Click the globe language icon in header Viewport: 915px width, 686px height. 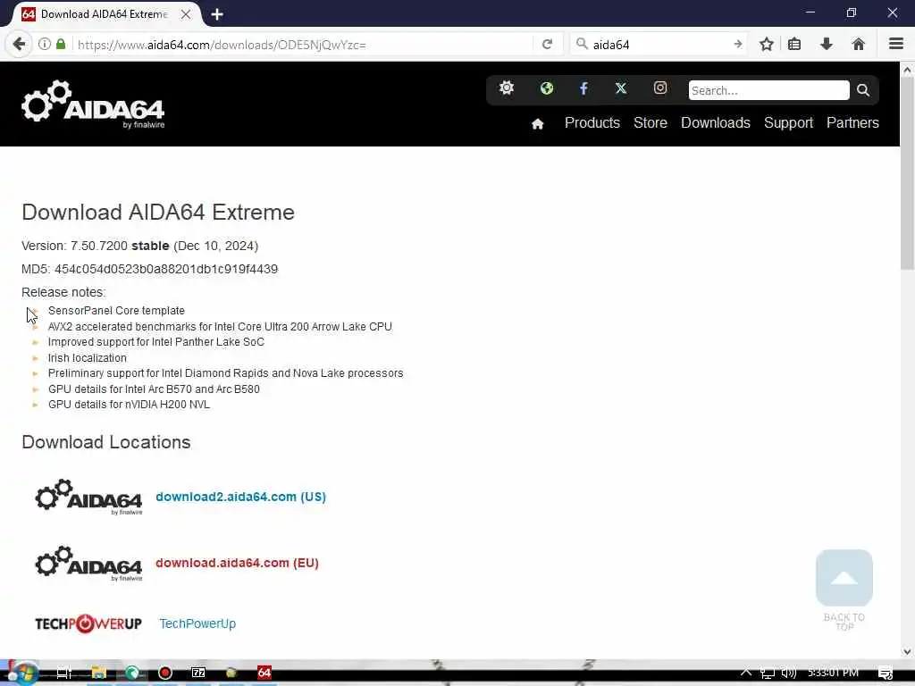546,88
